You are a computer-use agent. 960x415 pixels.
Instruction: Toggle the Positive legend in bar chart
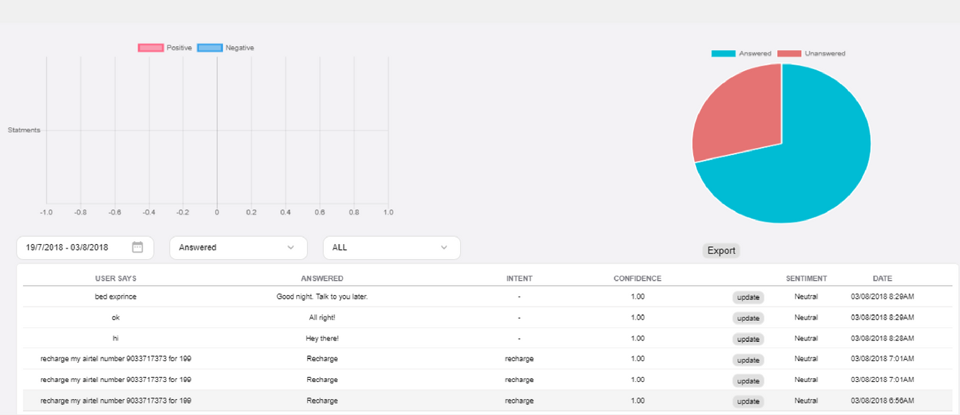165,48
